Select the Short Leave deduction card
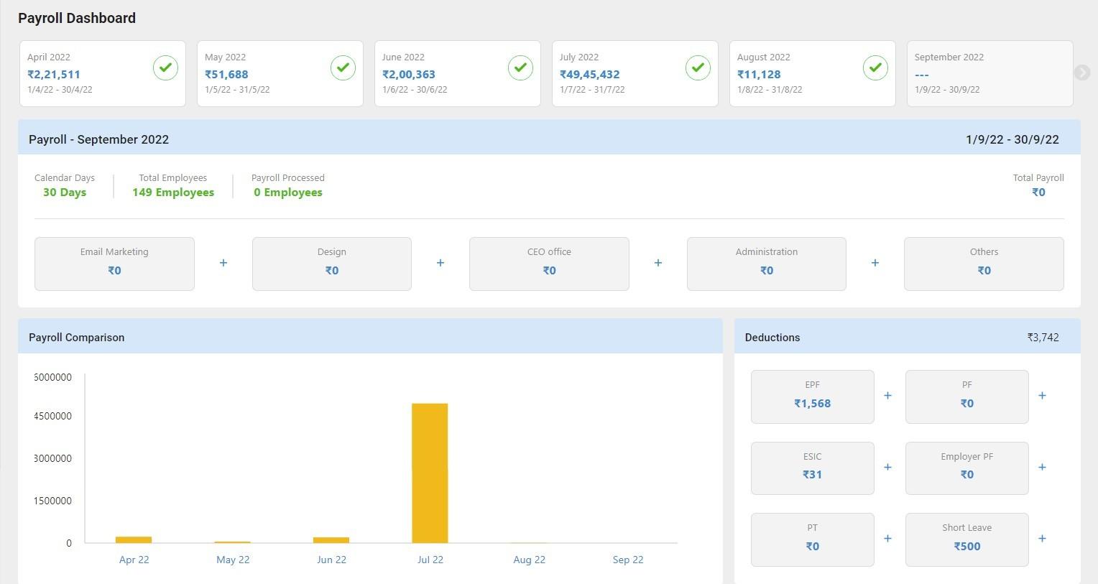 [x=967, y=539]
